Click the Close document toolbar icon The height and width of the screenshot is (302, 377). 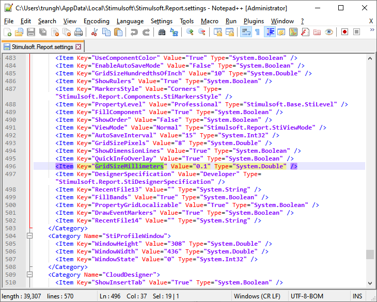point(55,32)
